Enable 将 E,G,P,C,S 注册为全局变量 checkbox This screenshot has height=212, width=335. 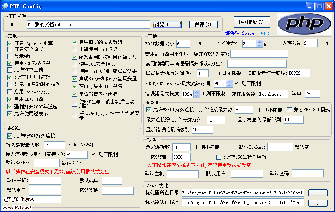[x=74, y=116]
